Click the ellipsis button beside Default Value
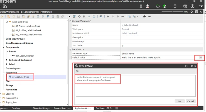This screenshot has height=112, width=206. 201,58
